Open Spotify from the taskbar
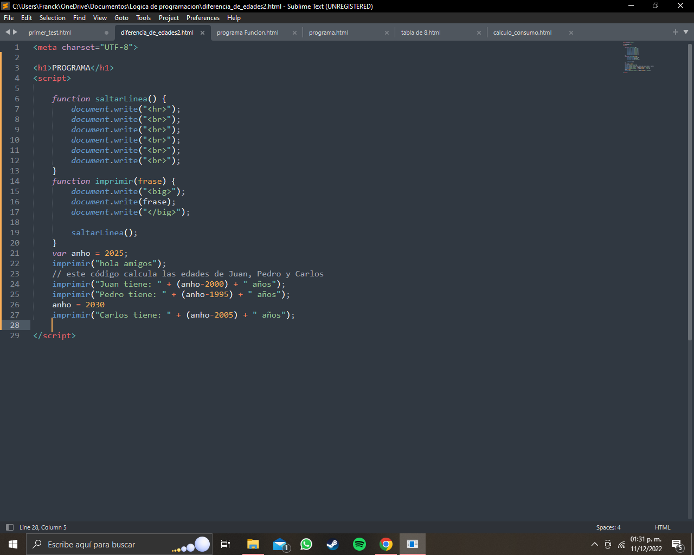The image size is (694, 555). [x=359, y=544]
